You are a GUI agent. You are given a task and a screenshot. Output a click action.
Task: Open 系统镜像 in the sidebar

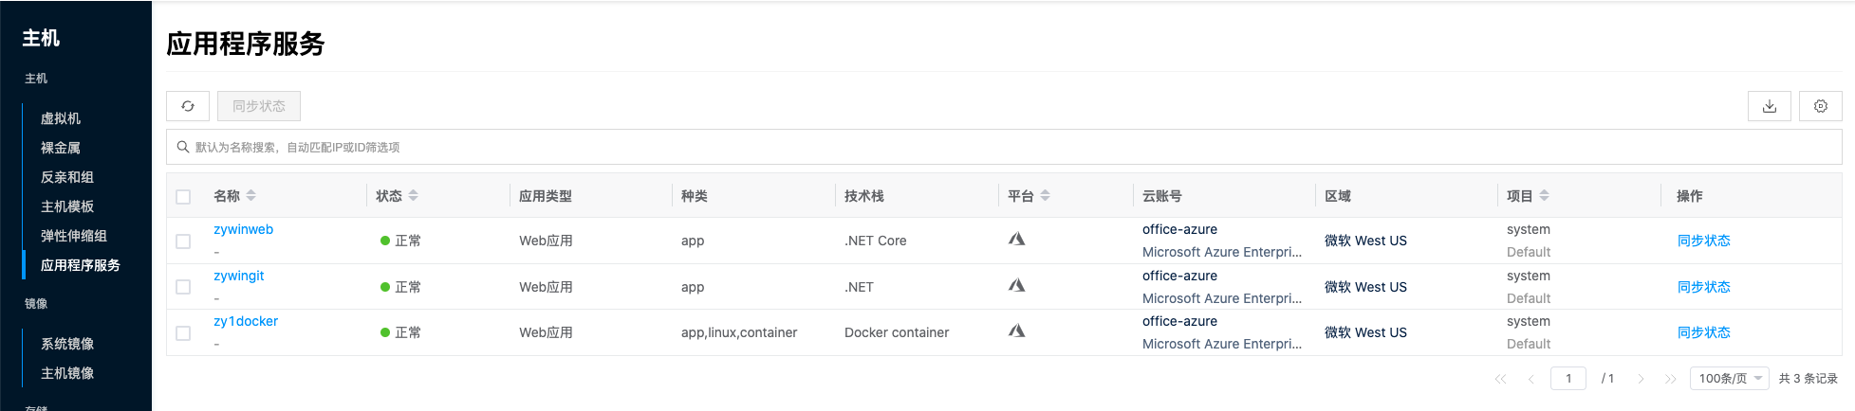point(67,344)
